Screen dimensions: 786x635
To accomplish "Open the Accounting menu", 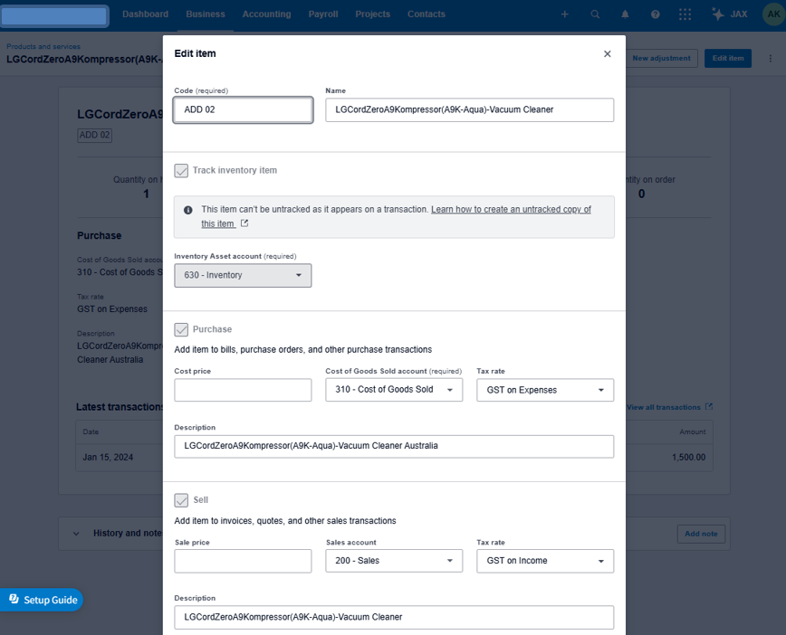I will pyautogui.click(x=266, y=14).
